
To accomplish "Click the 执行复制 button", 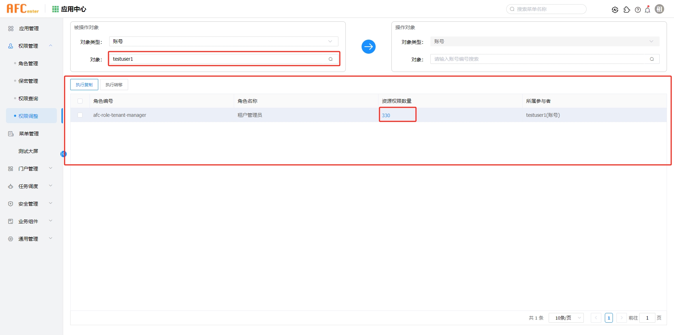I will click(84, 84).
